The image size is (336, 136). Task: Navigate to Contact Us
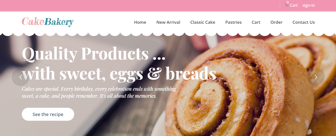tap(303, 22)
